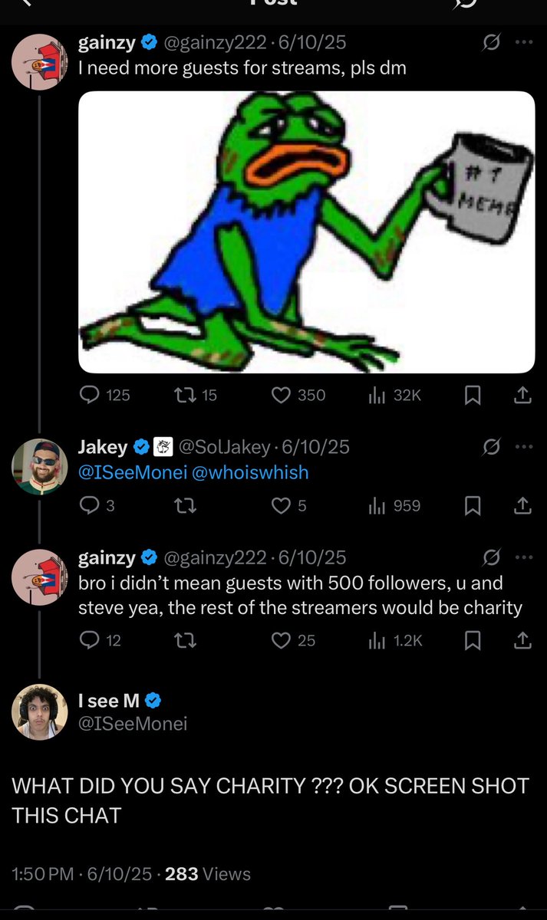
Task: View analytics on the 32K views post
Action: click(x=377, y=396)
